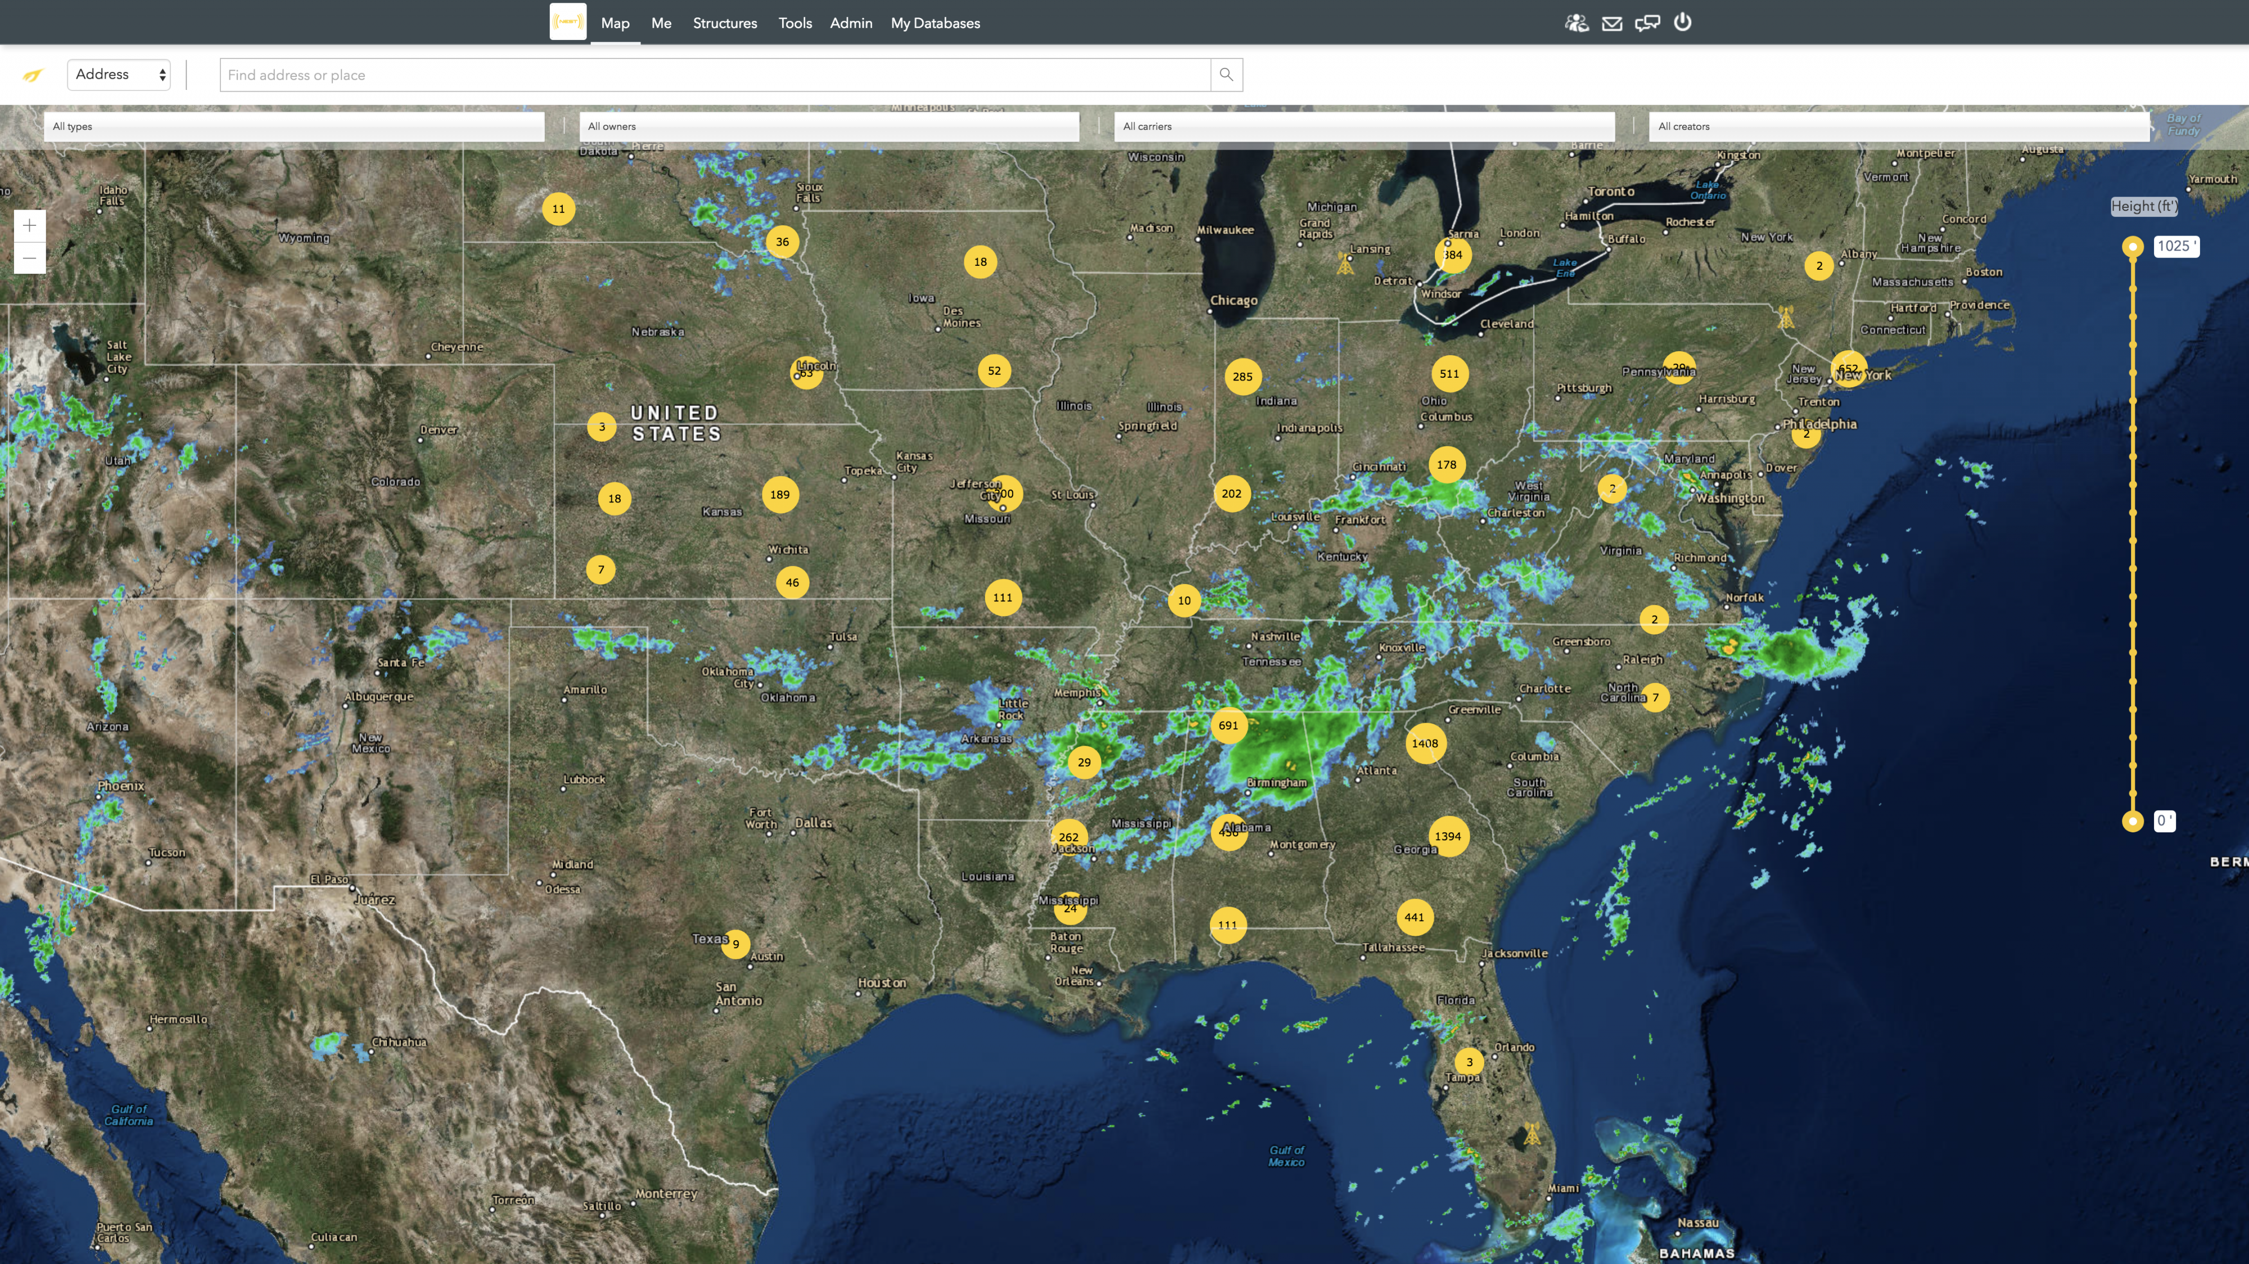2249x1264 pixels.
Task: Open My Databases menu
Action: [935, 24]
